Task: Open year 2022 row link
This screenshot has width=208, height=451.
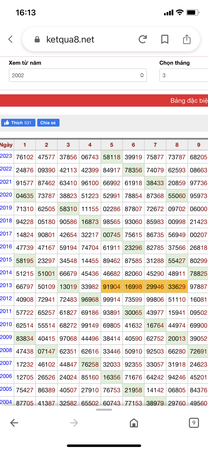Action: (6, 169)
